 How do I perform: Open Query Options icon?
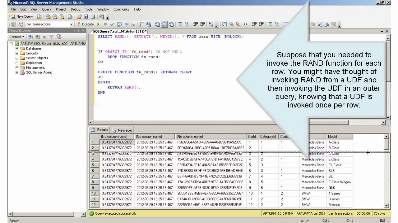click(126, 24)
